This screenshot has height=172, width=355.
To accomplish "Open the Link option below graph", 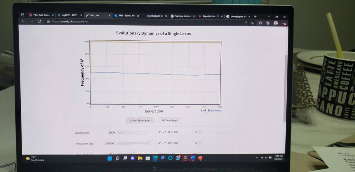I will click(204, 111).
